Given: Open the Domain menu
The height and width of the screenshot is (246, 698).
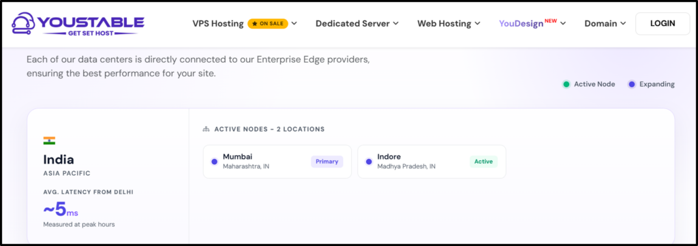Looking at the screenshot, I should pyautogui.click(x=601, y=24).
